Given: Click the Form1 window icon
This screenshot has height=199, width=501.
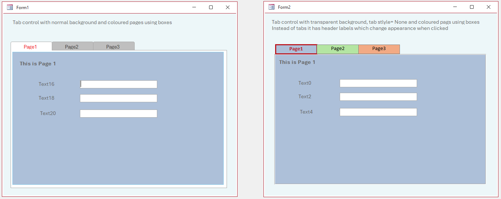Looking at the screenshot, I should (x=10, y=7).
